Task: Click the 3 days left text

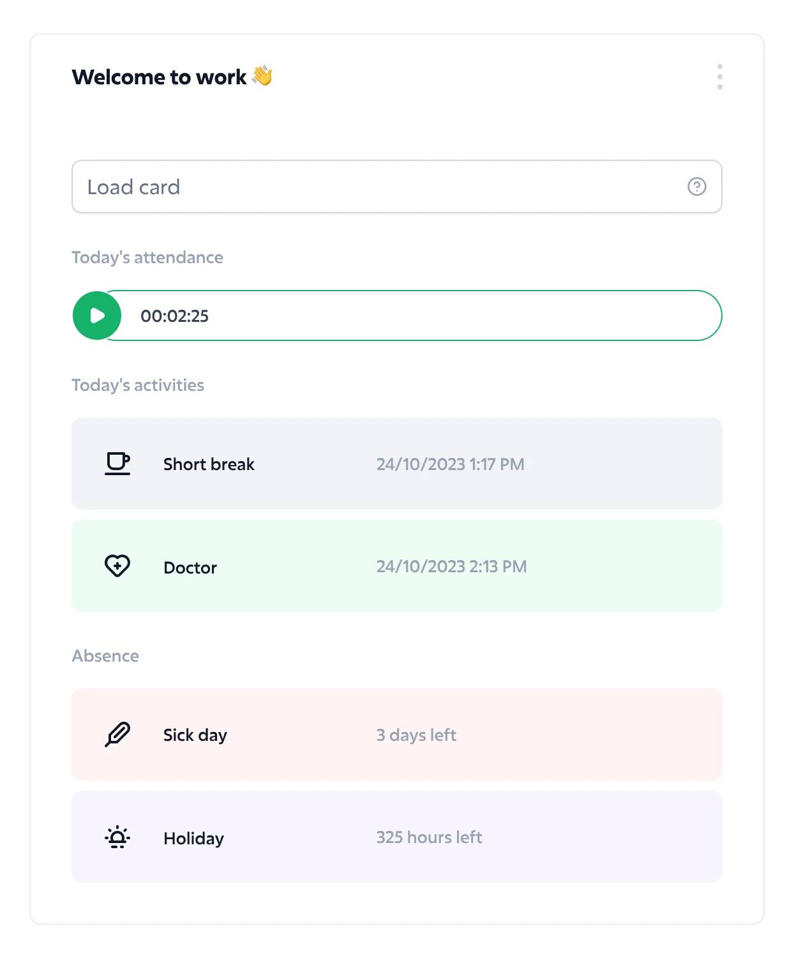Action: coord(416,735)
